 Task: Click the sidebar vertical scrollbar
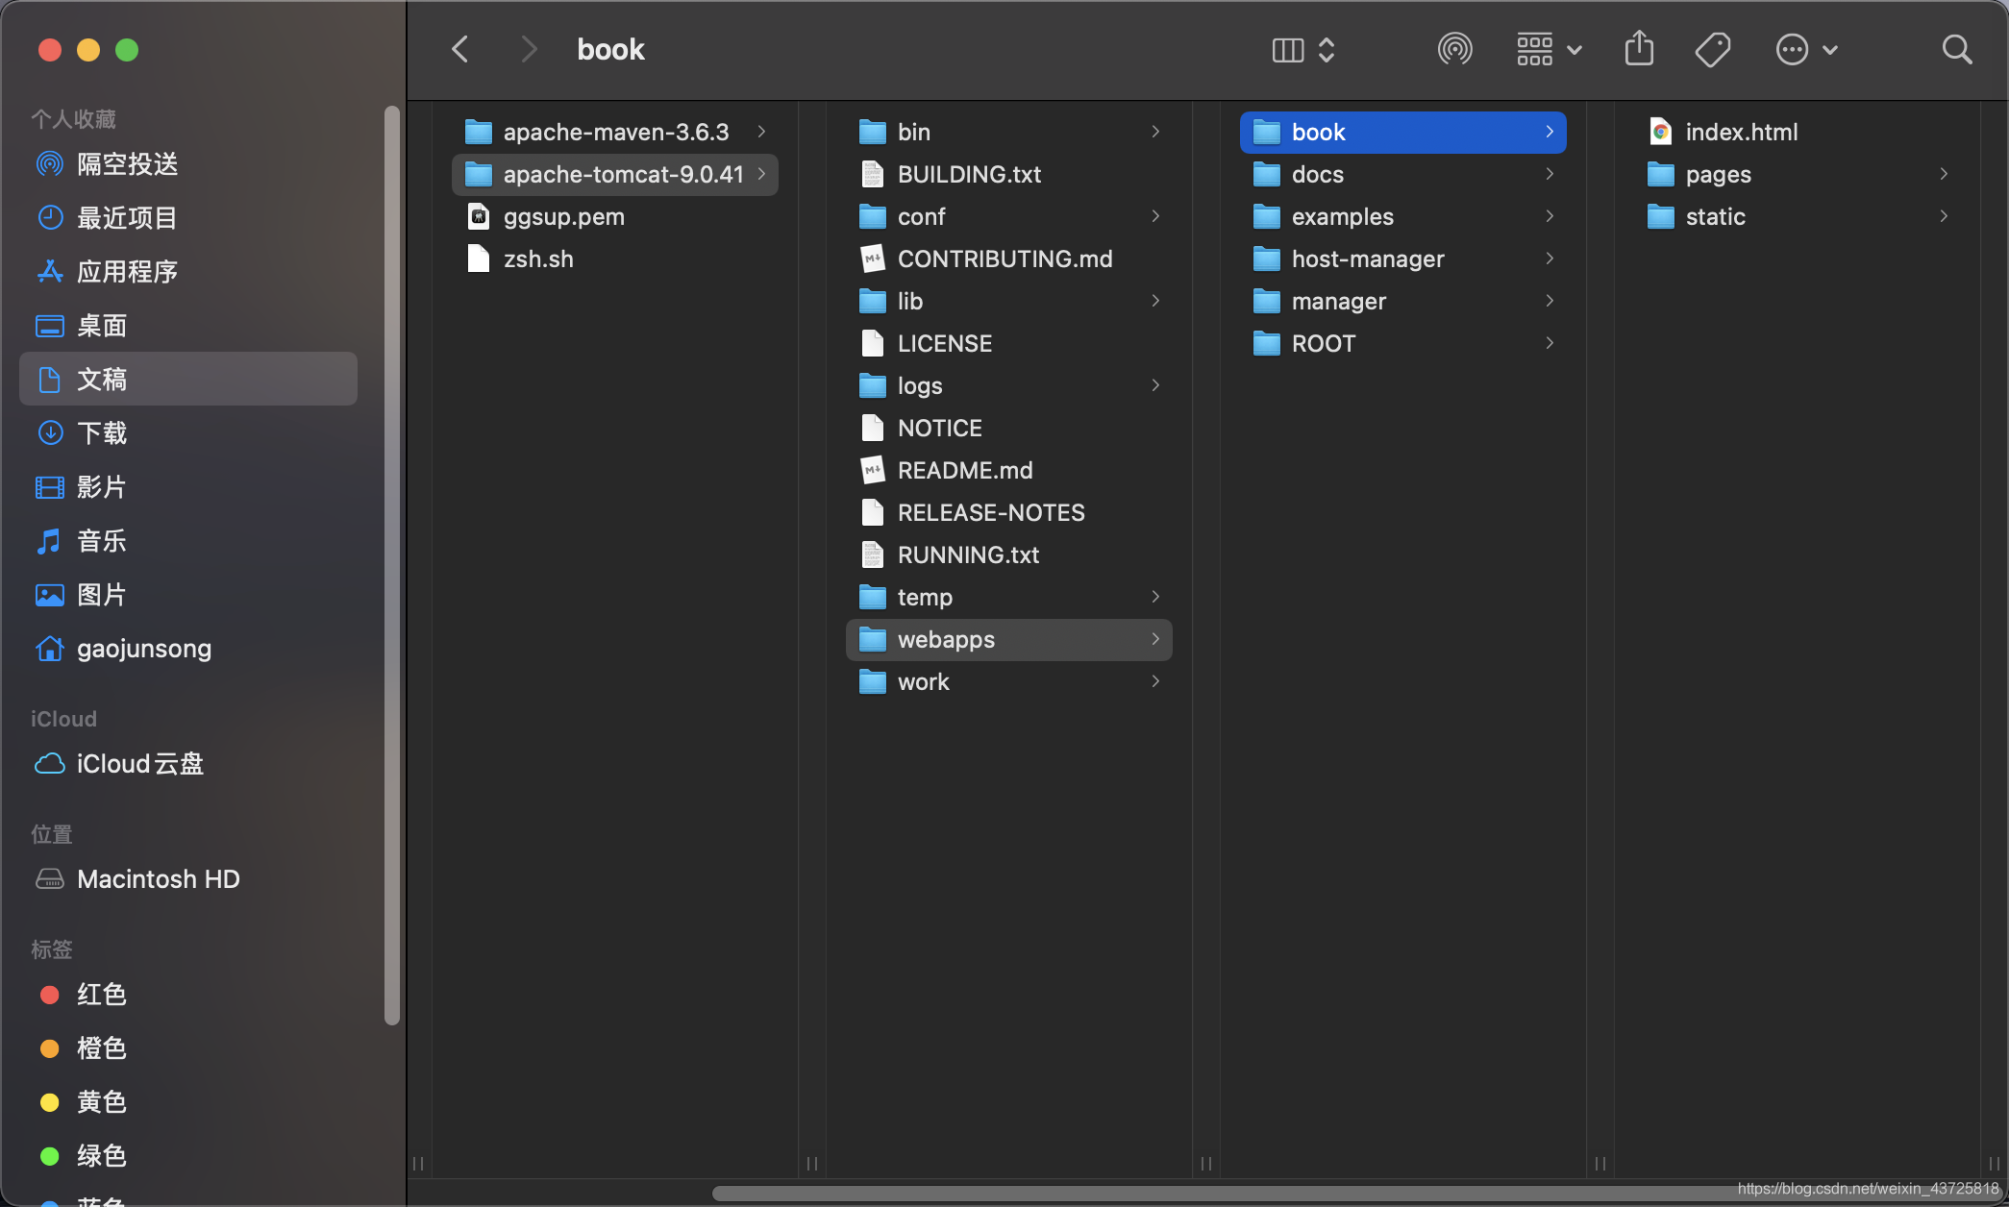(x=391, y=565)
